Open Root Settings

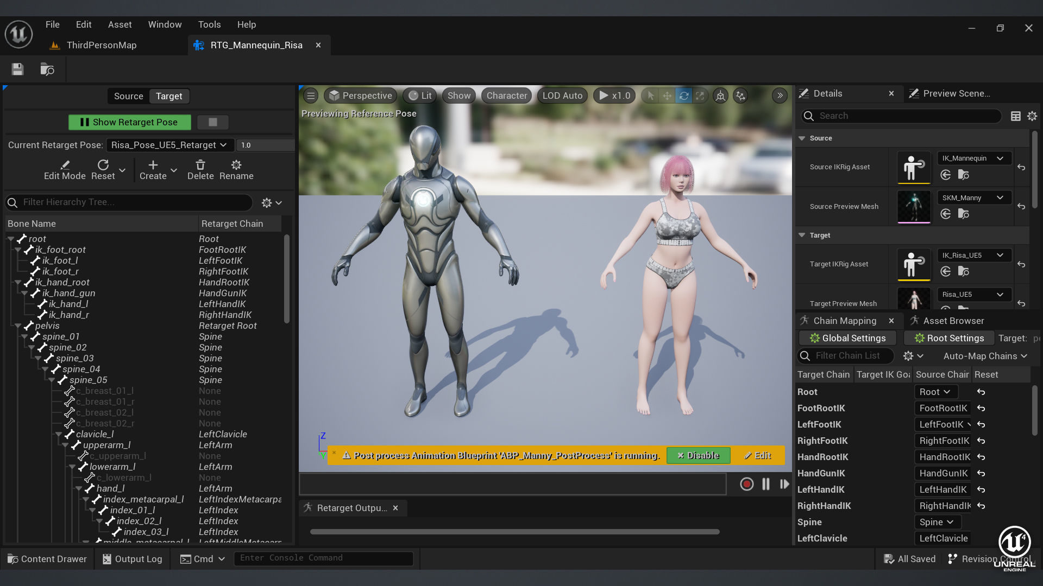click(x=949, y=338)
